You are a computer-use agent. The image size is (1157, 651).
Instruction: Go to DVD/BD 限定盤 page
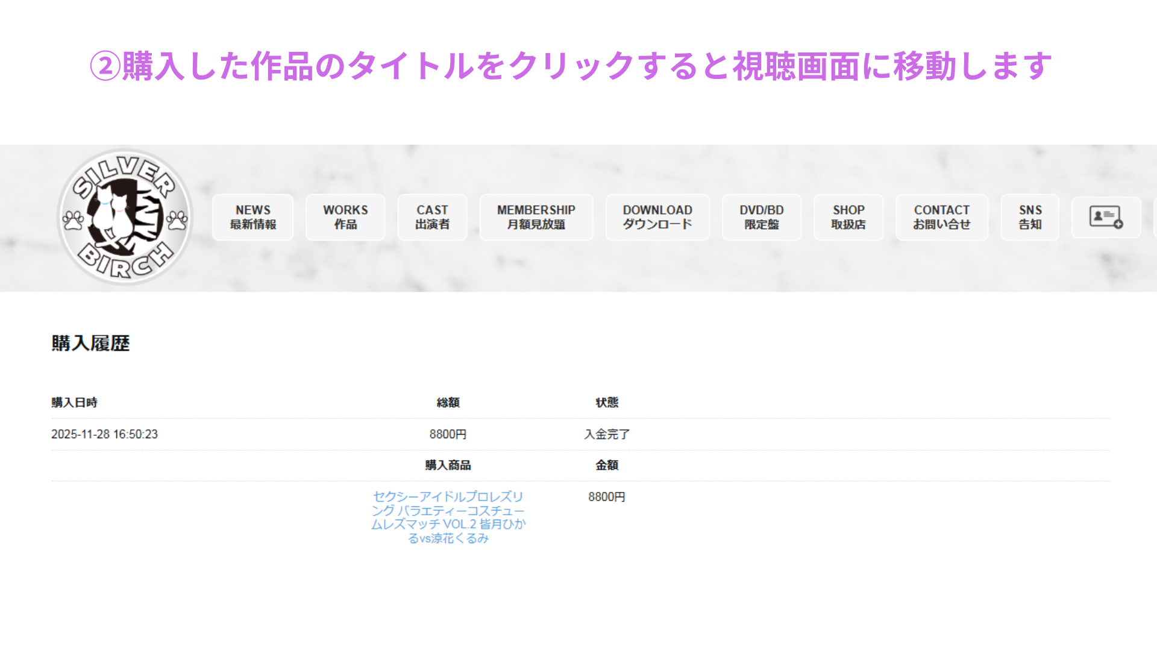[762, 217]
